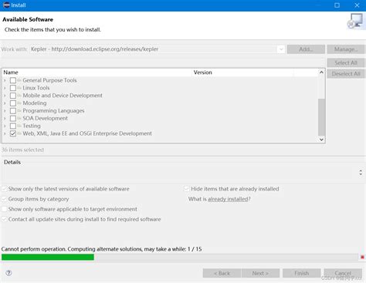Viewport: 366px width, 283px height.
Task: Close the Install dialog window
Action: click(357, 5)
